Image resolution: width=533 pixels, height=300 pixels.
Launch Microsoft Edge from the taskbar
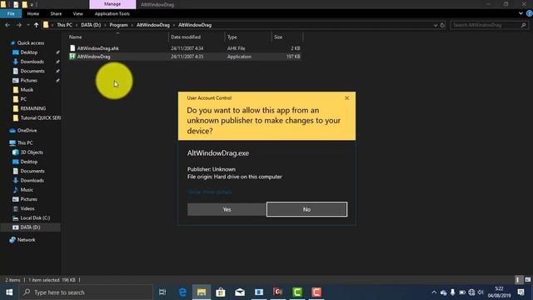182,292
